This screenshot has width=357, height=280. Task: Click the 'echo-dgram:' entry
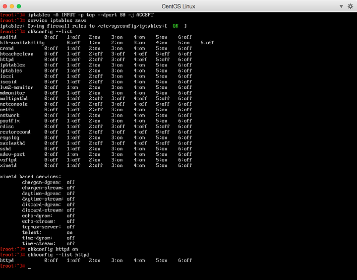tap(38, 216)
